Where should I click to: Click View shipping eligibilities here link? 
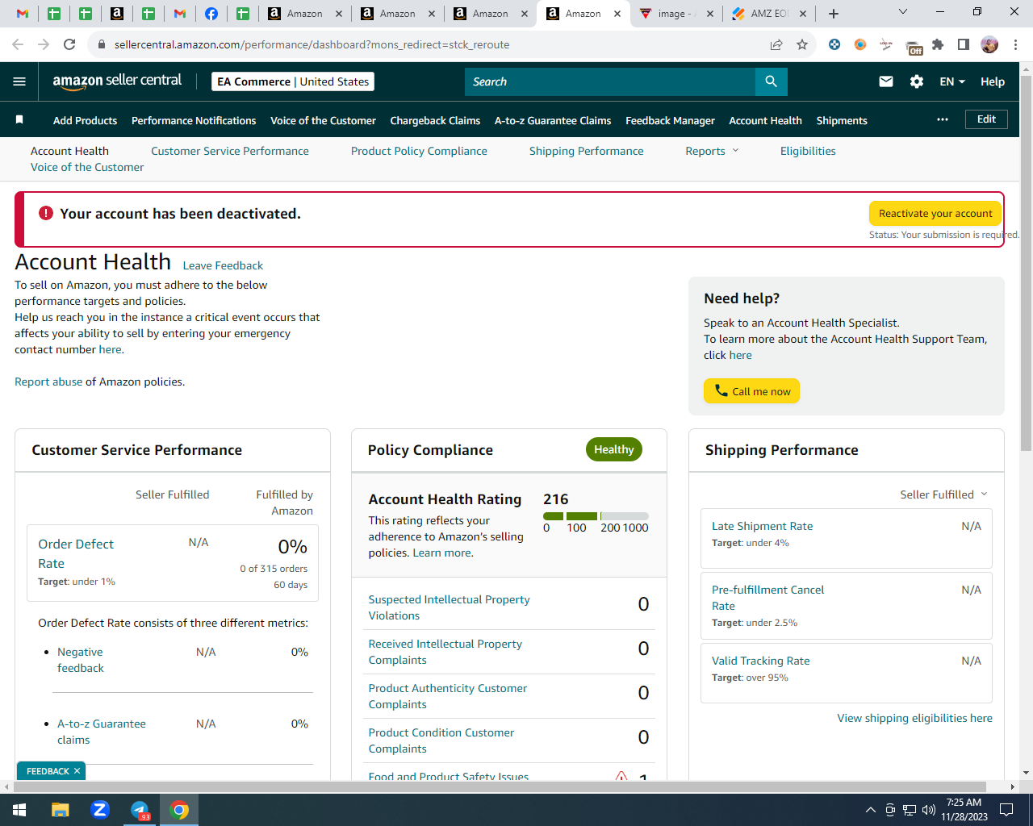(914, 718)
